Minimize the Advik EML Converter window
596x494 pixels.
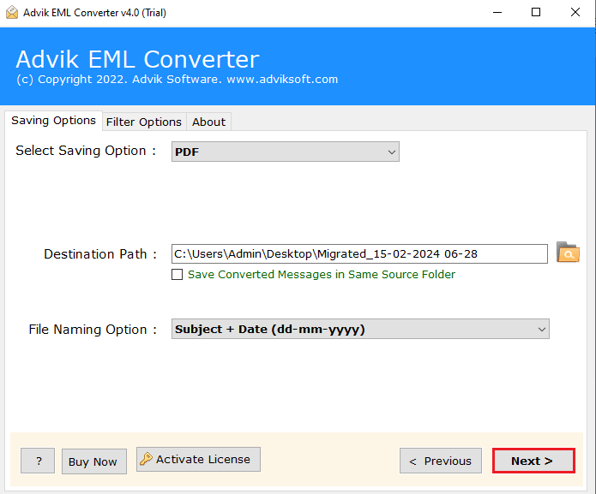click(x=497, y=13)
